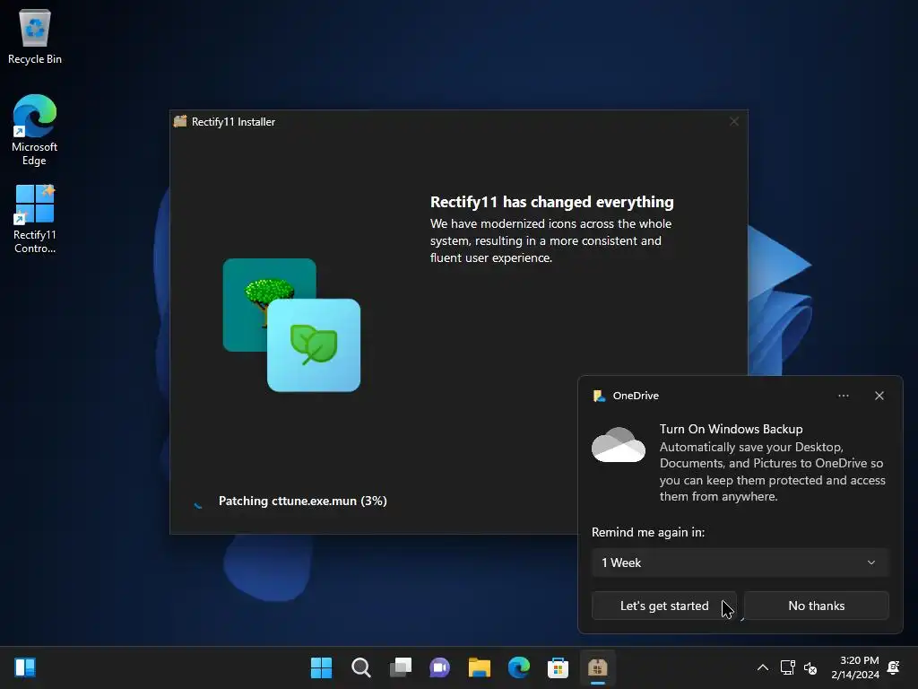918x689 pixels.
Task: Open Rectify11 Control Center desktop shortcut
Action: 35,219
